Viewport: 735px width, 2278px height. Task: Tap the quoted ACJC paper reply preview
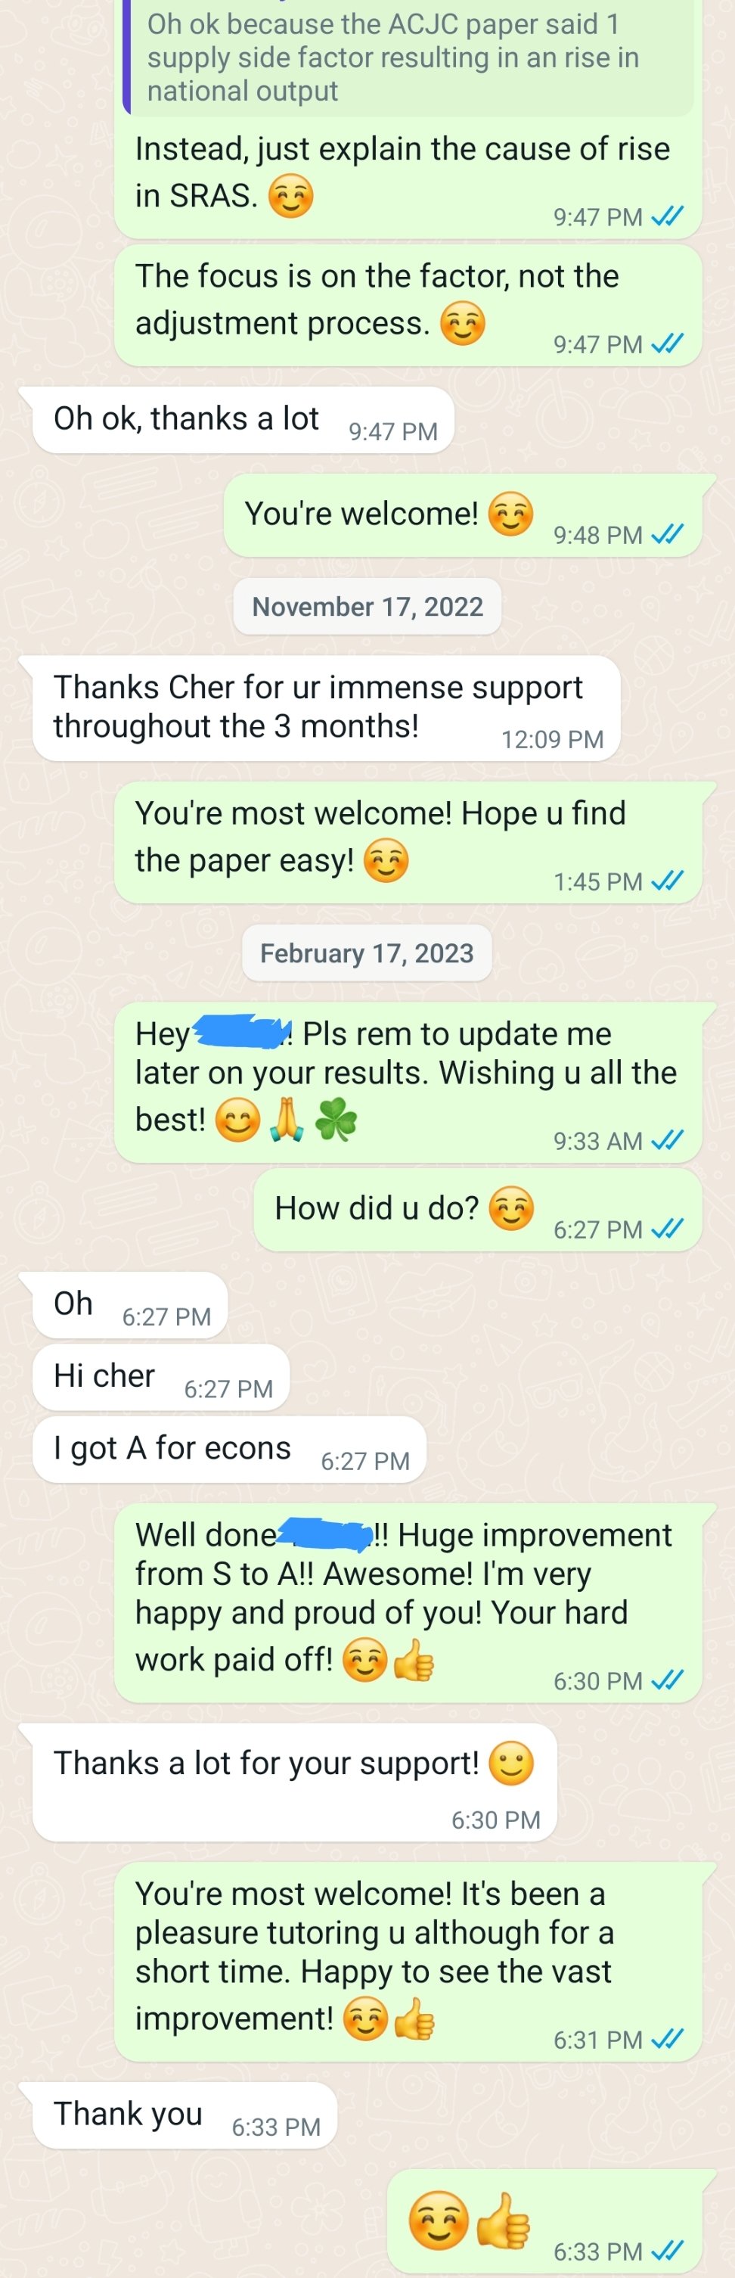click(x=408, y=57)
